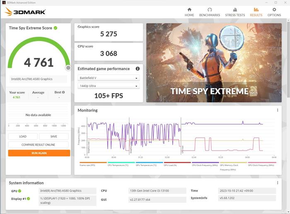290x214 pixels.
Task: Click the No data available text
Action: tap(38, 115)
